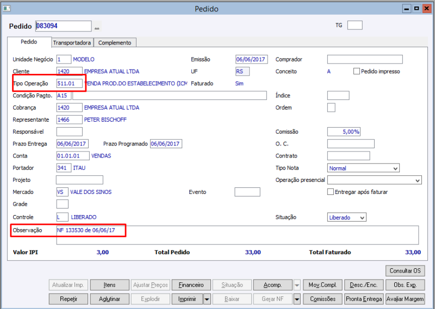Open the Complemento tab
Image resolution: width=435 pixels, height=309 pixels.
point(115,43)
